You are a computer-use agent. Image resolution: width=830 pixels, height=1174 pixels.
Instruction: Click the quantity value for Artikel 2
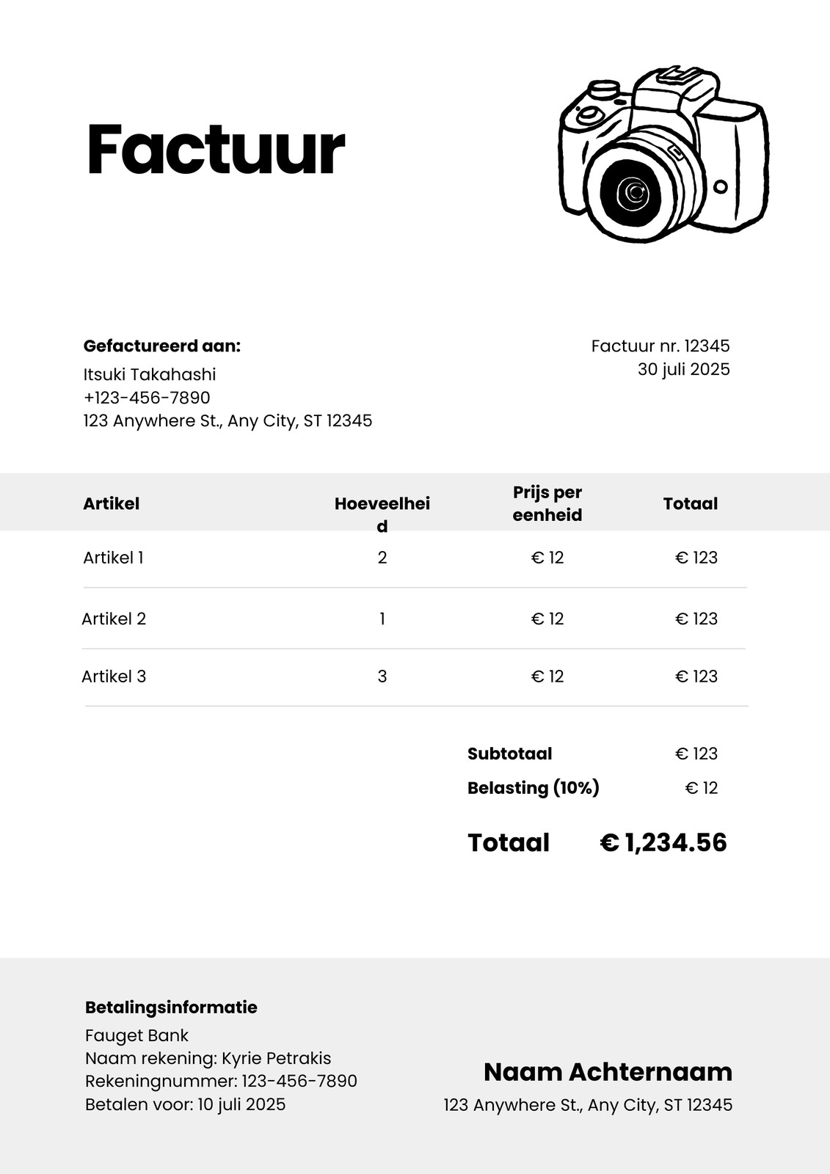pyautogui.click(x=382, y=619)
